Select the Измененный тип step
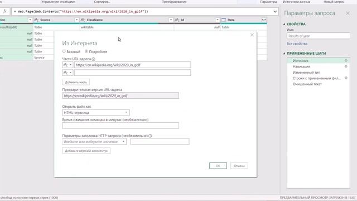The width and height of the screenshot is (357, 201). 319,73
